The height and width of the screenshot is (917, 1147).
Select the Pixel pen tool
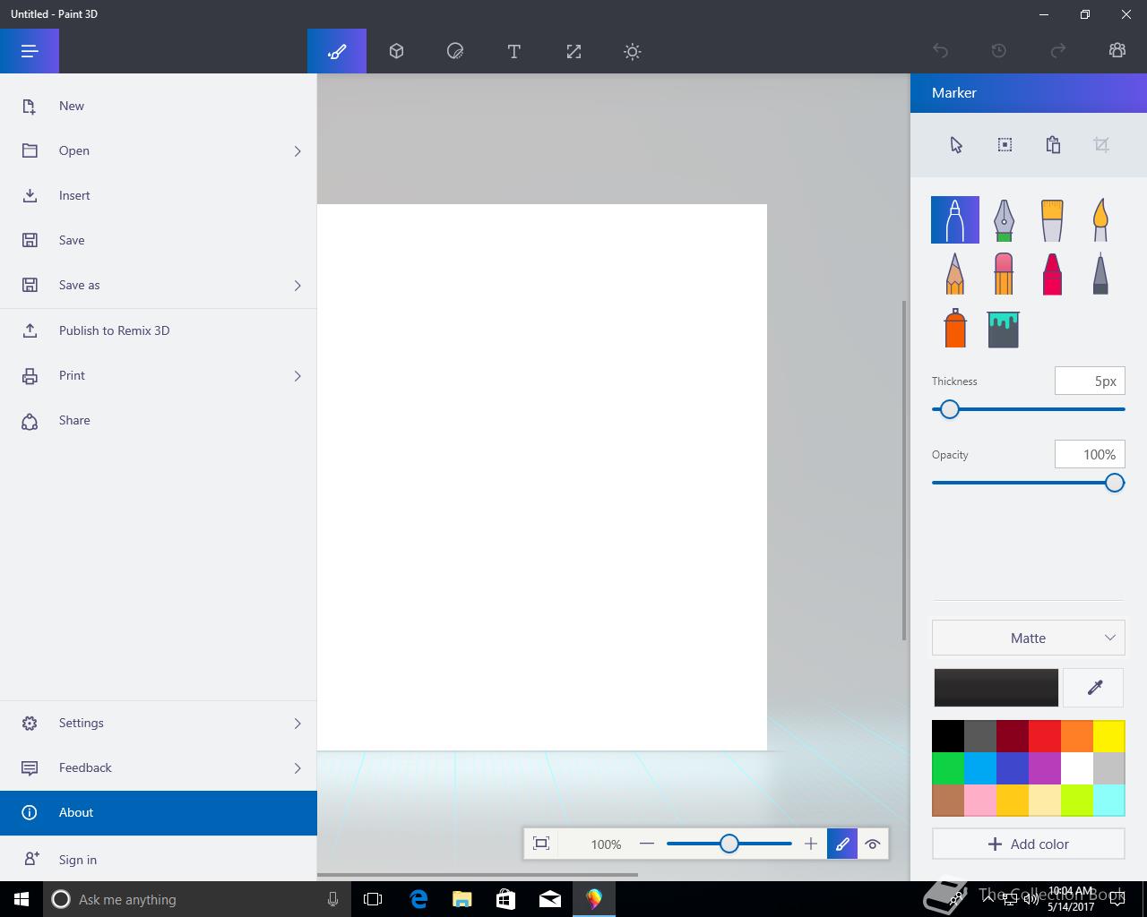[1100, 273]
